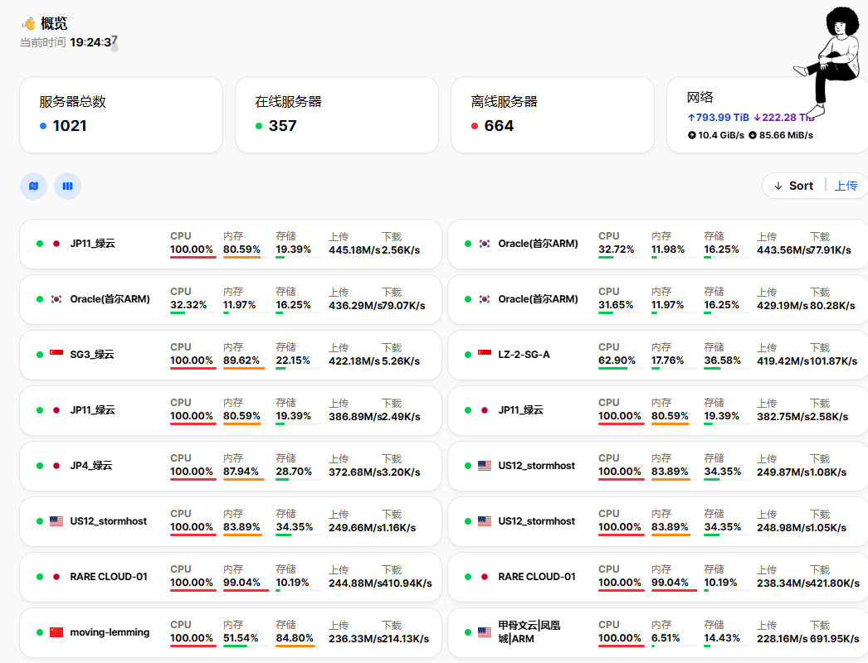Click US flag on US12_stormhost card uploading 249.87M/s
868x663 pixels.
[x=485, y=466]
